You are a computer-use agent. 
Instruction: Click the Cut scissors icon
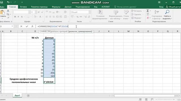pos(8,11)
